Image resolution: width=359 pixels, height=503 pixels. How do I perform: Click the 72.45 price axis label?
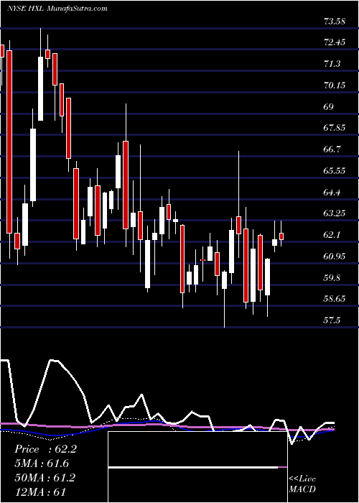[335, 42]
